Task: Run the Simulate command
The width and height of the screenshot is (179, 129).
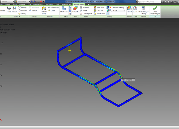Action: tap(75, 10)
